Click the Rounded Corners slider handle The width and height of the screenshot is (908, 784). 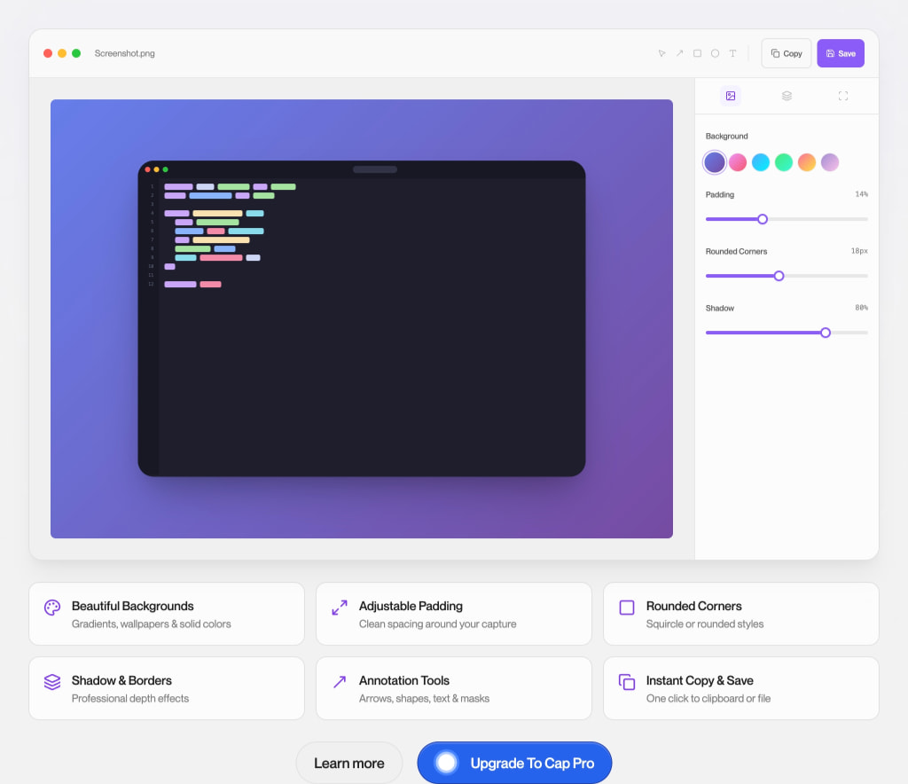[x=779, y=276]
